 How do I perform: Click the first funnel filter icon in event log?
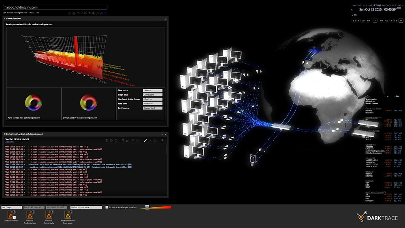pyautogui.click(x=107, y=140)
